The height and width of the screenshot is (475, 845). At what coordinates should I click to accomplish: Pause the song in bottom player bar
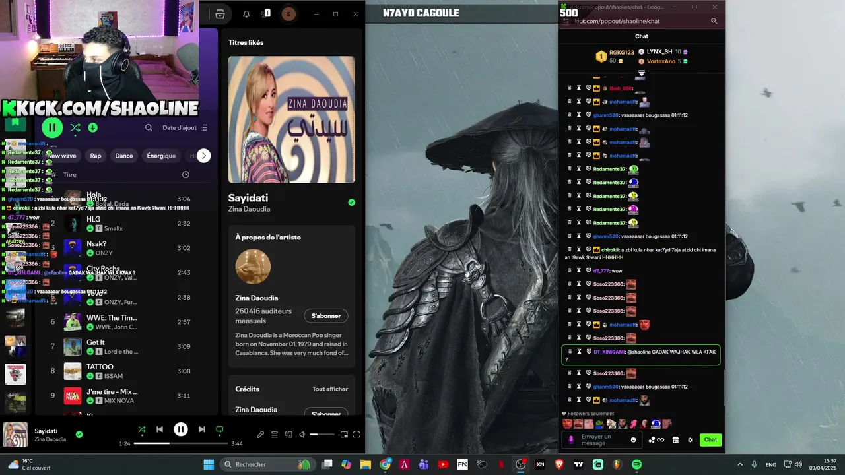pyautogui.click(x=181, y=429)
